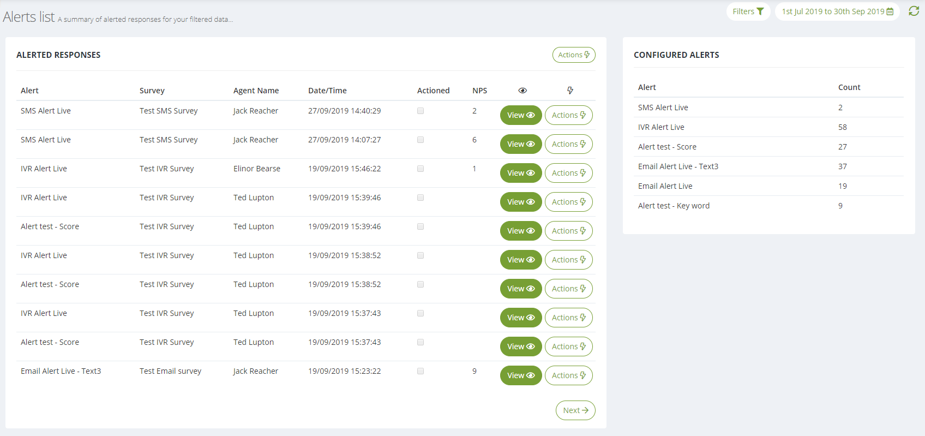Click the Actioned column header

coord(434,91)
